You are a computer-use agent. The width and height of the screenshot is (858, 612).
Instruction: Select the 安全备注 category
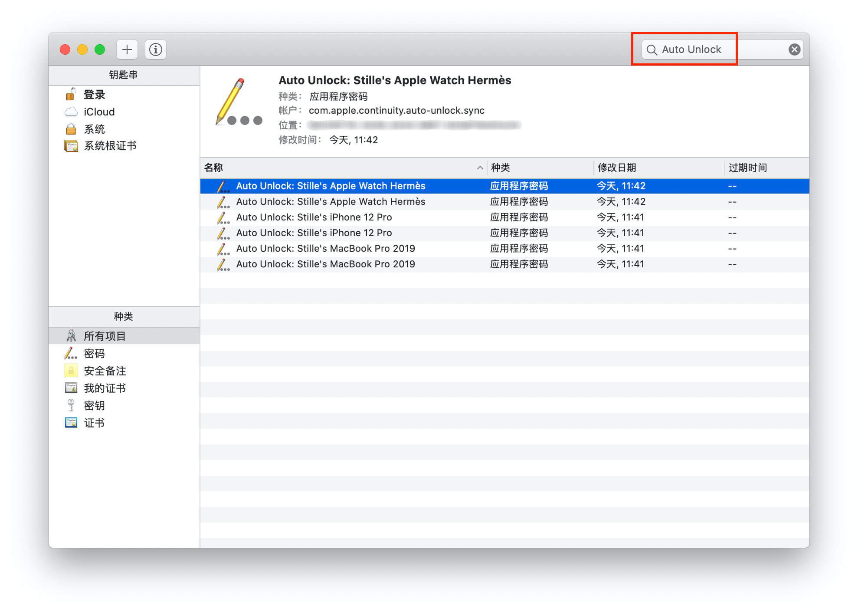point(124,371)
